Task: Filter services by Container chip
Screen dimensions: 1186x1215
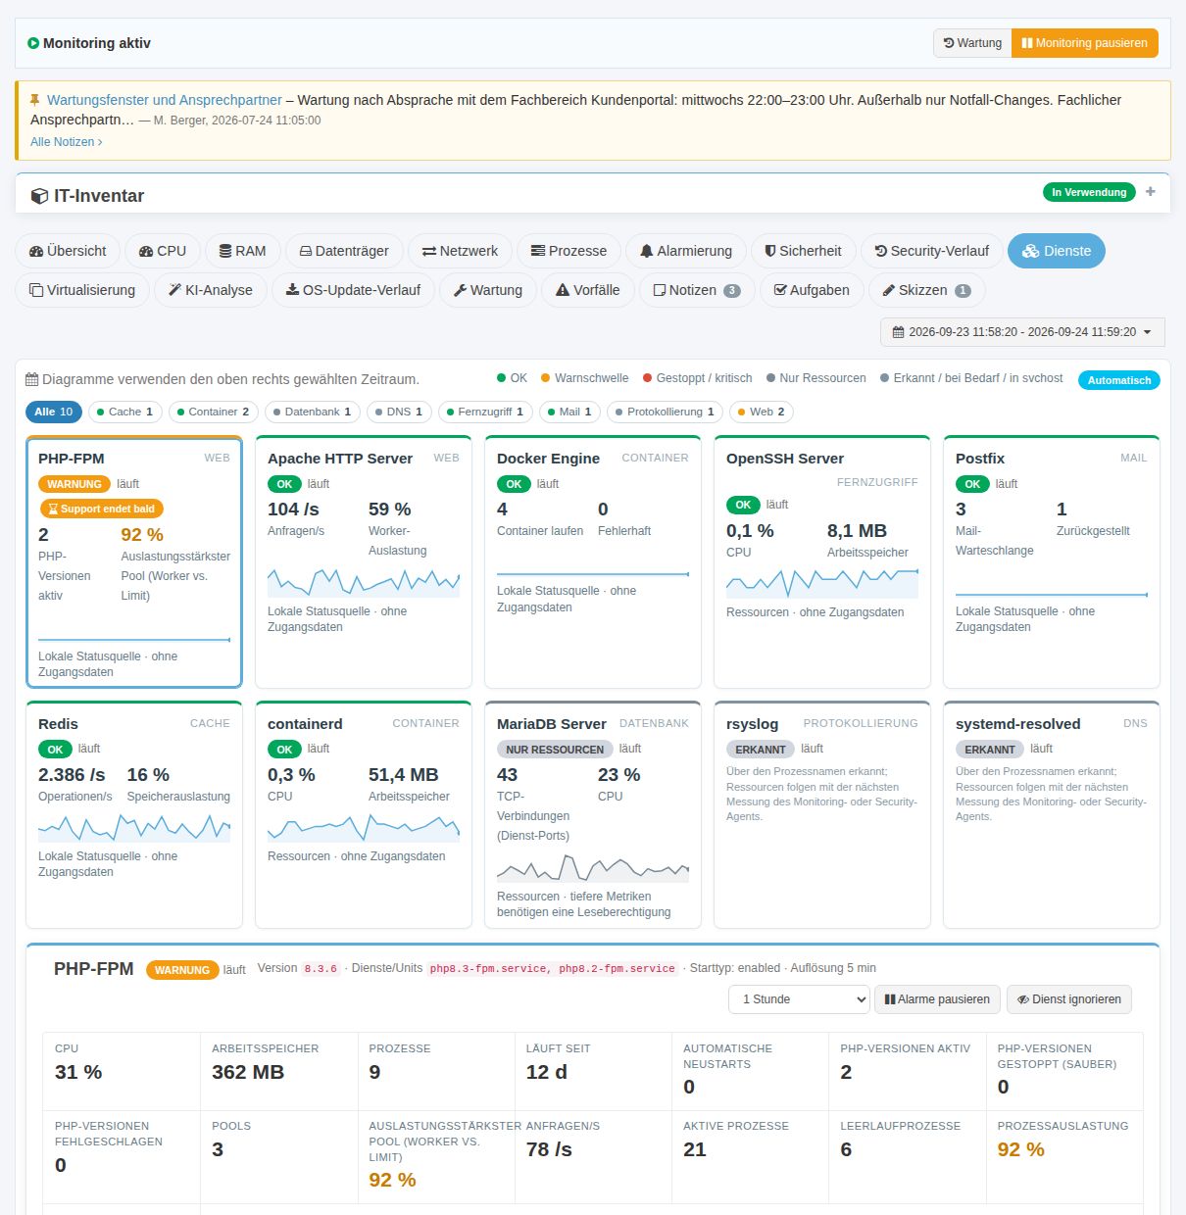Action: point(215,412)
